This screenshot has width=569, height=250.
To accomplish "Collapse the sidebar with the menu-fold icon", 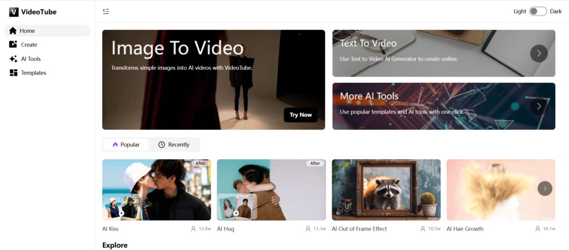I will [x=106, y=11].
